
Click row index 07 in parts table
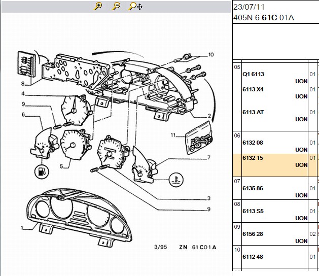[237, 181]
